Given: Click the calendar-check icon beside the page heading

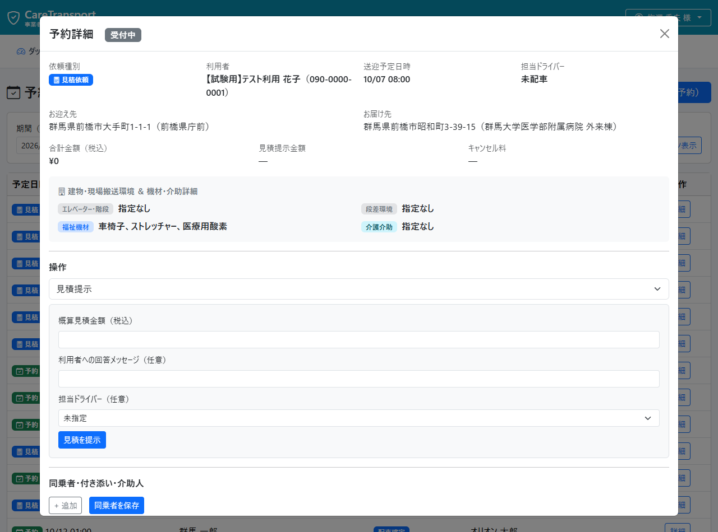Looking at the screenshot, I should pyautogui.click(x=13, y=92).
